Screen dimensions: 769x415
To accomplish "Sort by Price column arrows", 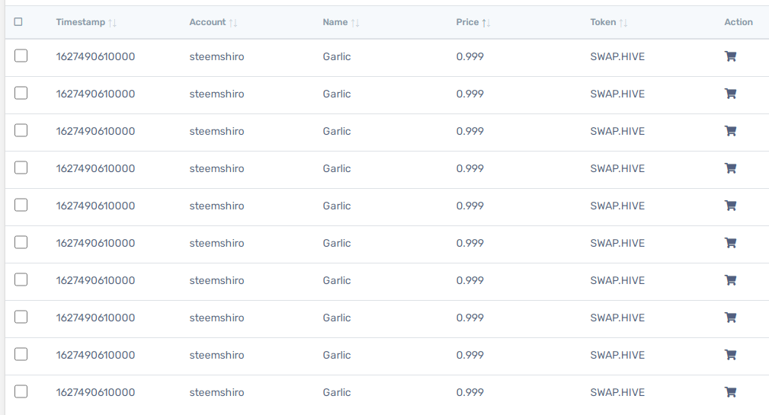I will pos(486,23).
